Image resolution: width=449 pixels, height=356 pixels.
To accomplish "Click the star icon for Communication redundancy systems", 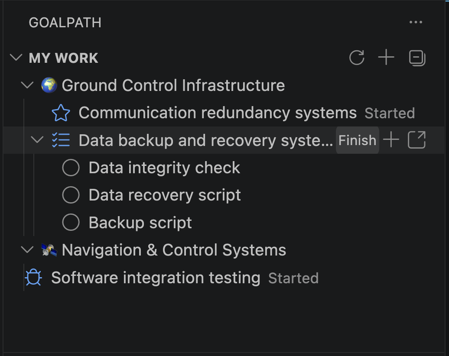I will click(61, 113).
